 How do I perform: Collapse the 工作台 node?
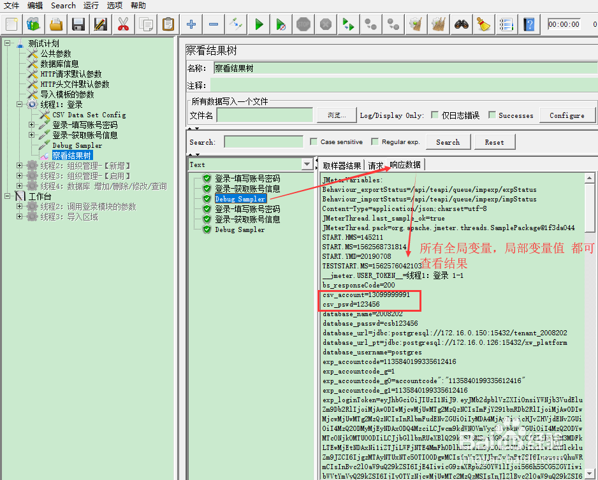click(x=7, y=196)
